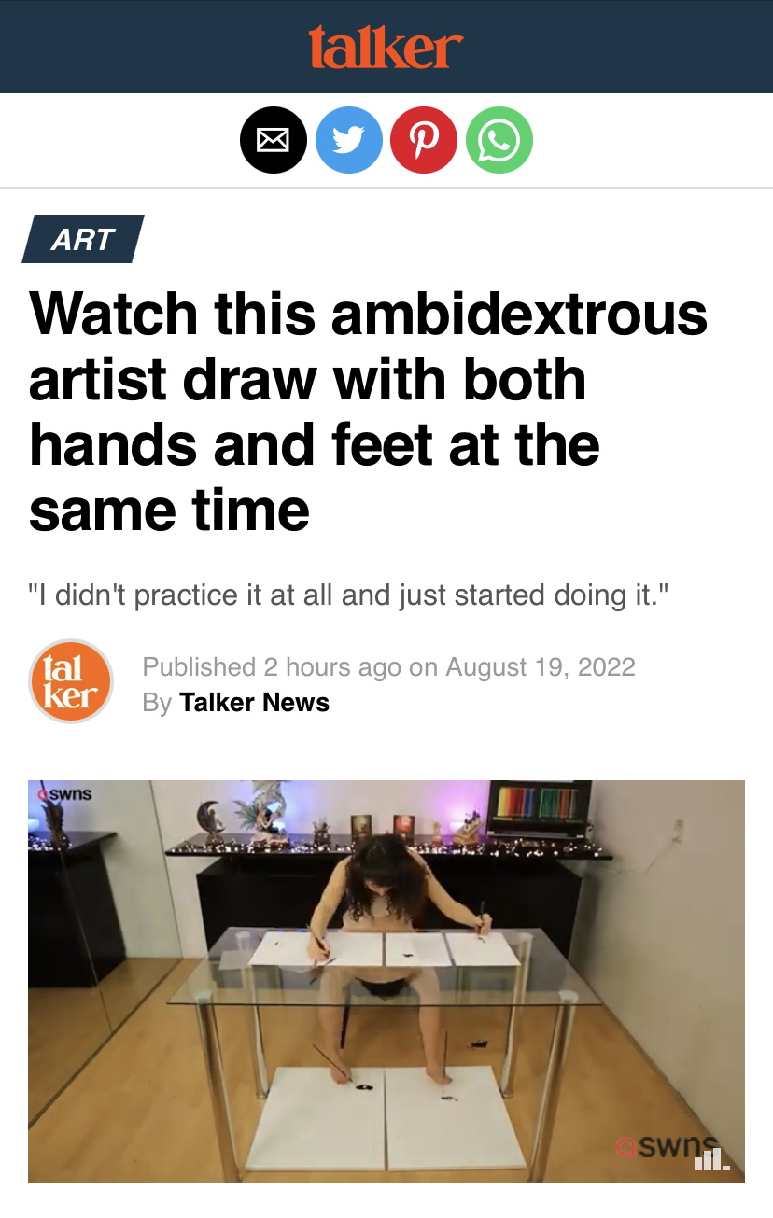Click the swns logo at video's top-left

point(63,794)
